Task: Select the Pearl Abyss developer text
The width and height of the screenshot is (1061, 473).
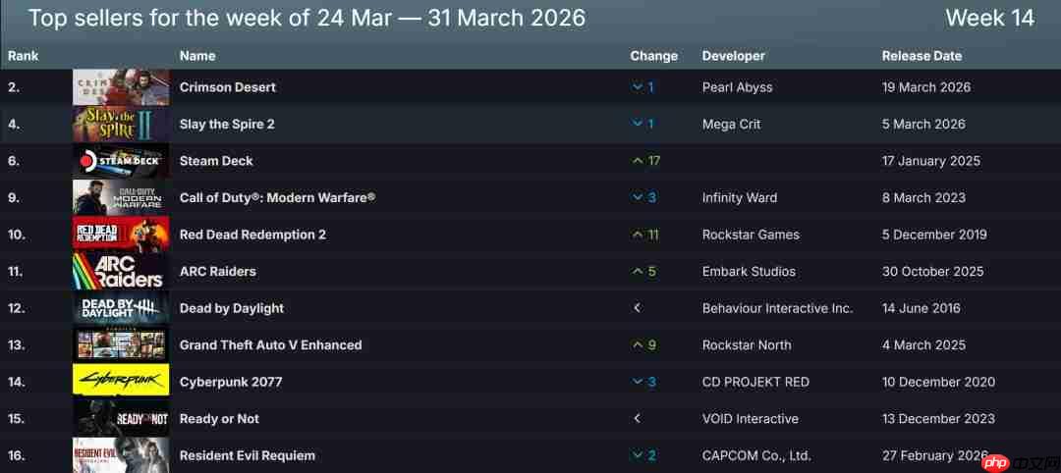Action: [x=737, y=87]
